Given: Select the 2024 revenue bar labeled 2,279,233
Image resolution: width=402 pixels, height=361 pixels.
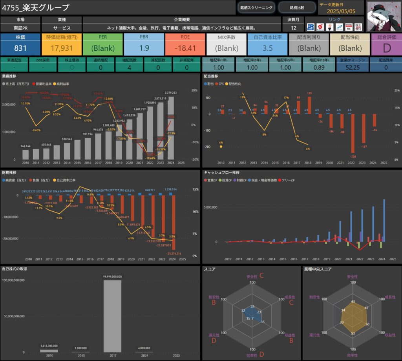Looking at the screenshot, I should [x=171, y=128].
